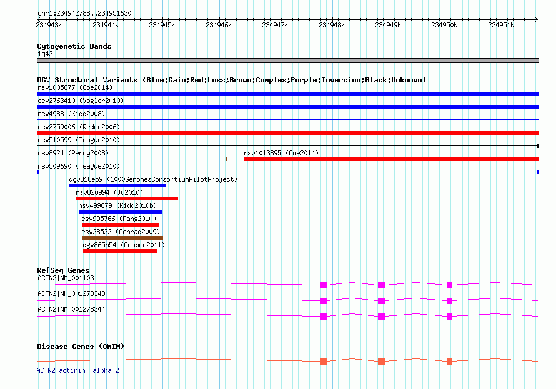
Task: Select last magenta exon of NM_001278343
Action: click(x=449, y=301)
